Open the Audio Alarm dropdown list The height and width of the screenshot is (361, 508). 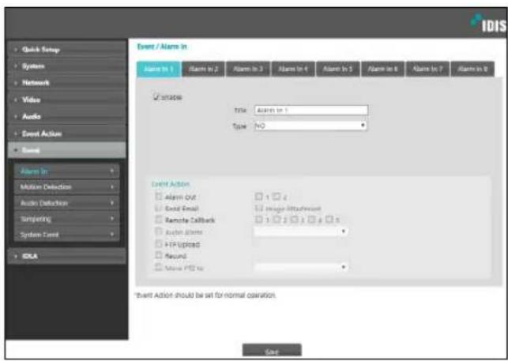[x=301, y=231]
